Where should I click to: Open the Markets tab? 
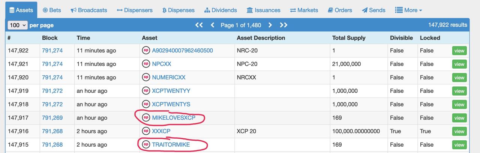[x=304, y=10]
